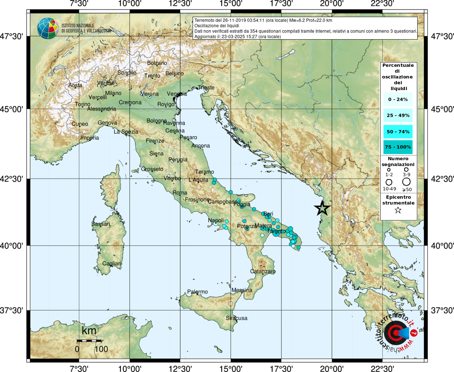This screenshot has width=454, height=372.
Task: Click the 'Aggiornato il: 23-03-2025' line
Action: click(x=237, y=37)
